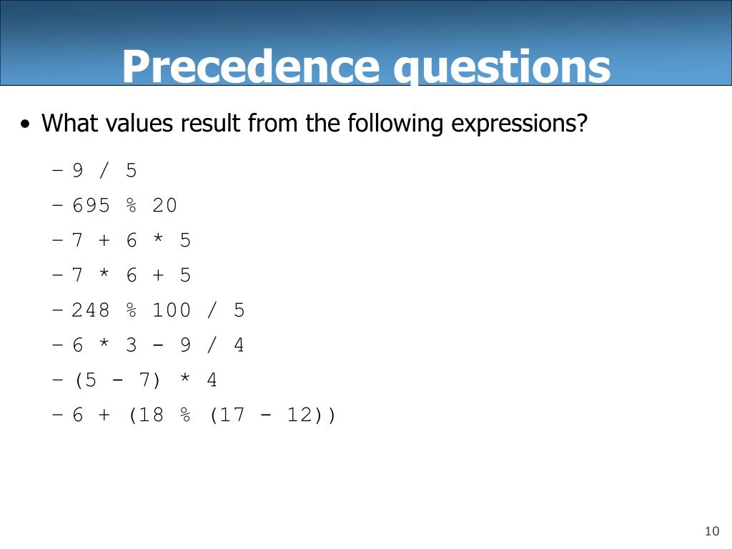Select the expression 248 % 100 / 5
This screenshot has width=732, height=549.
pos(158,310)
